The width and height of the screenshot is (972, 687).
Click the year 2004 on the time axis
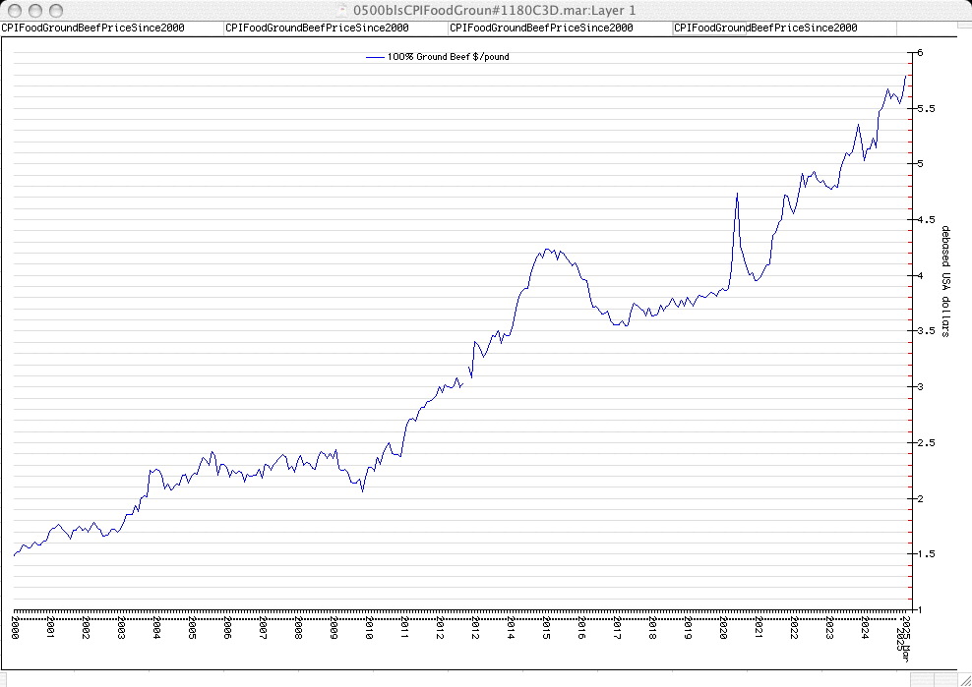point(156,627)
